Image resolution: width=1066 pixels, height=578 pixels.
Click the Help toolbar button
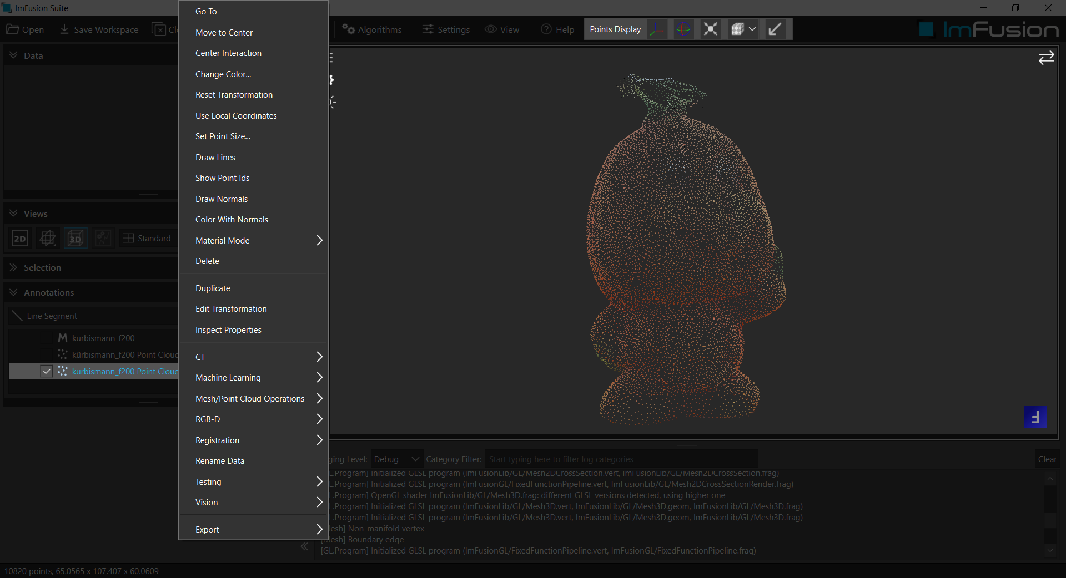[x=557, y=29]
